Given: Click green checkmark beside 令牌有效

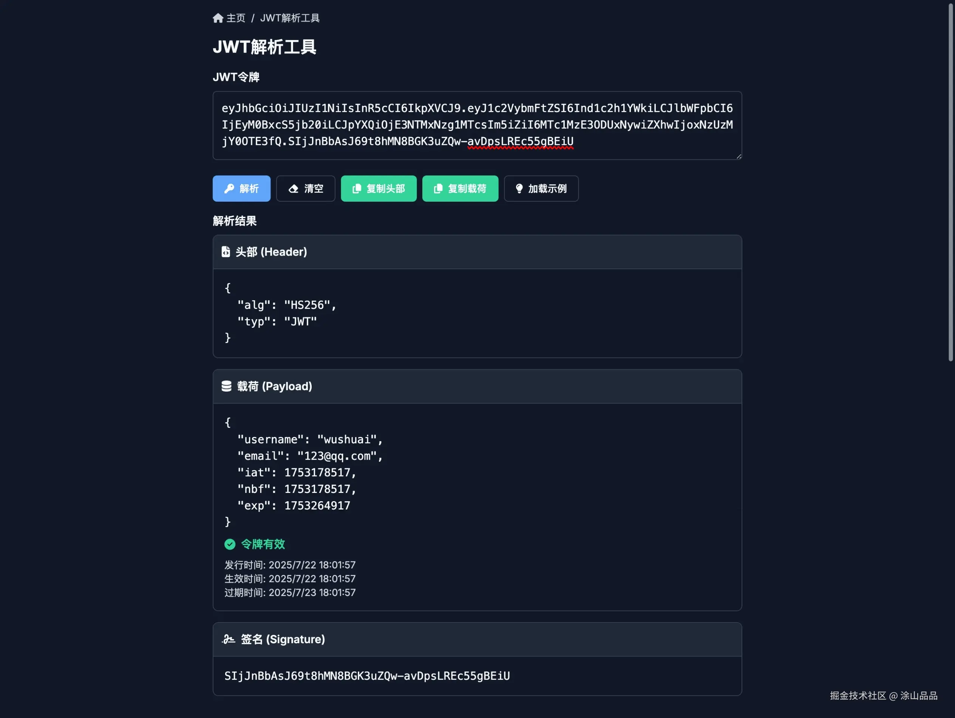Looking at the screenshot, I should tap(230, 544).
